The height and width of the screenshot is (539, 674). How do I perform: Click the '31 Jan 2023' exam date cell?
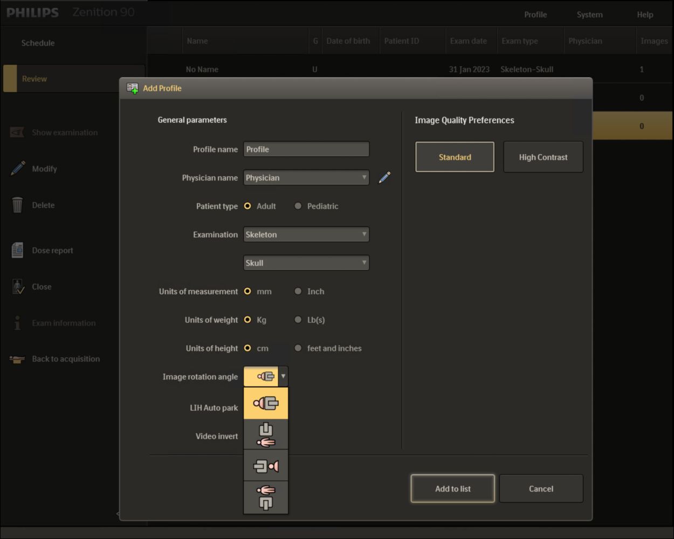(x=469, y=70)
